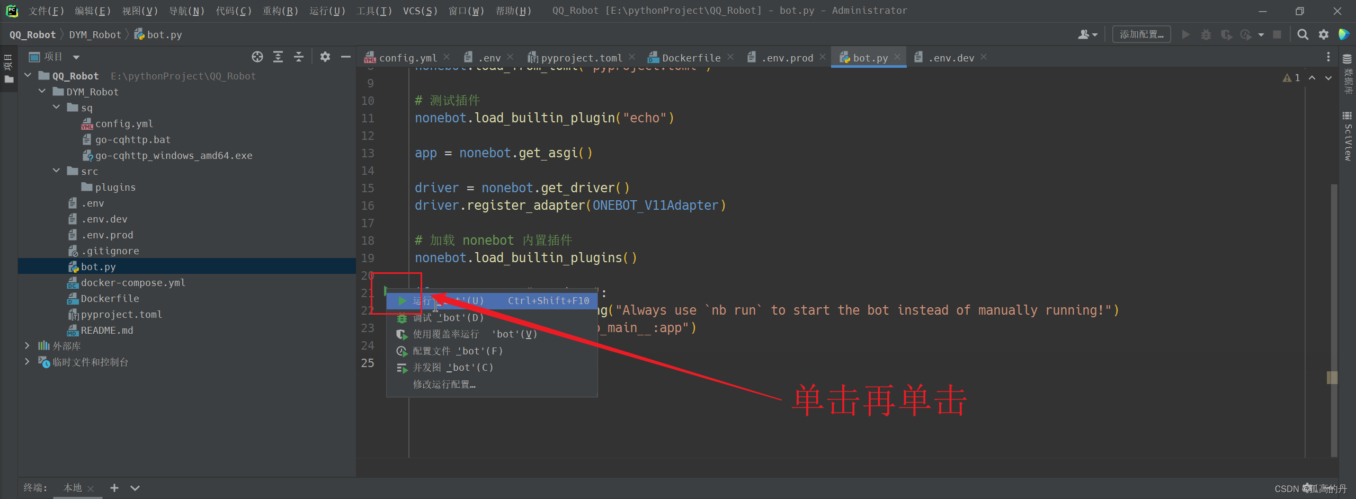Go to previous highlighted error arrow
The width and height of the screenshot is (1356, 499).
coord(1312,78)
